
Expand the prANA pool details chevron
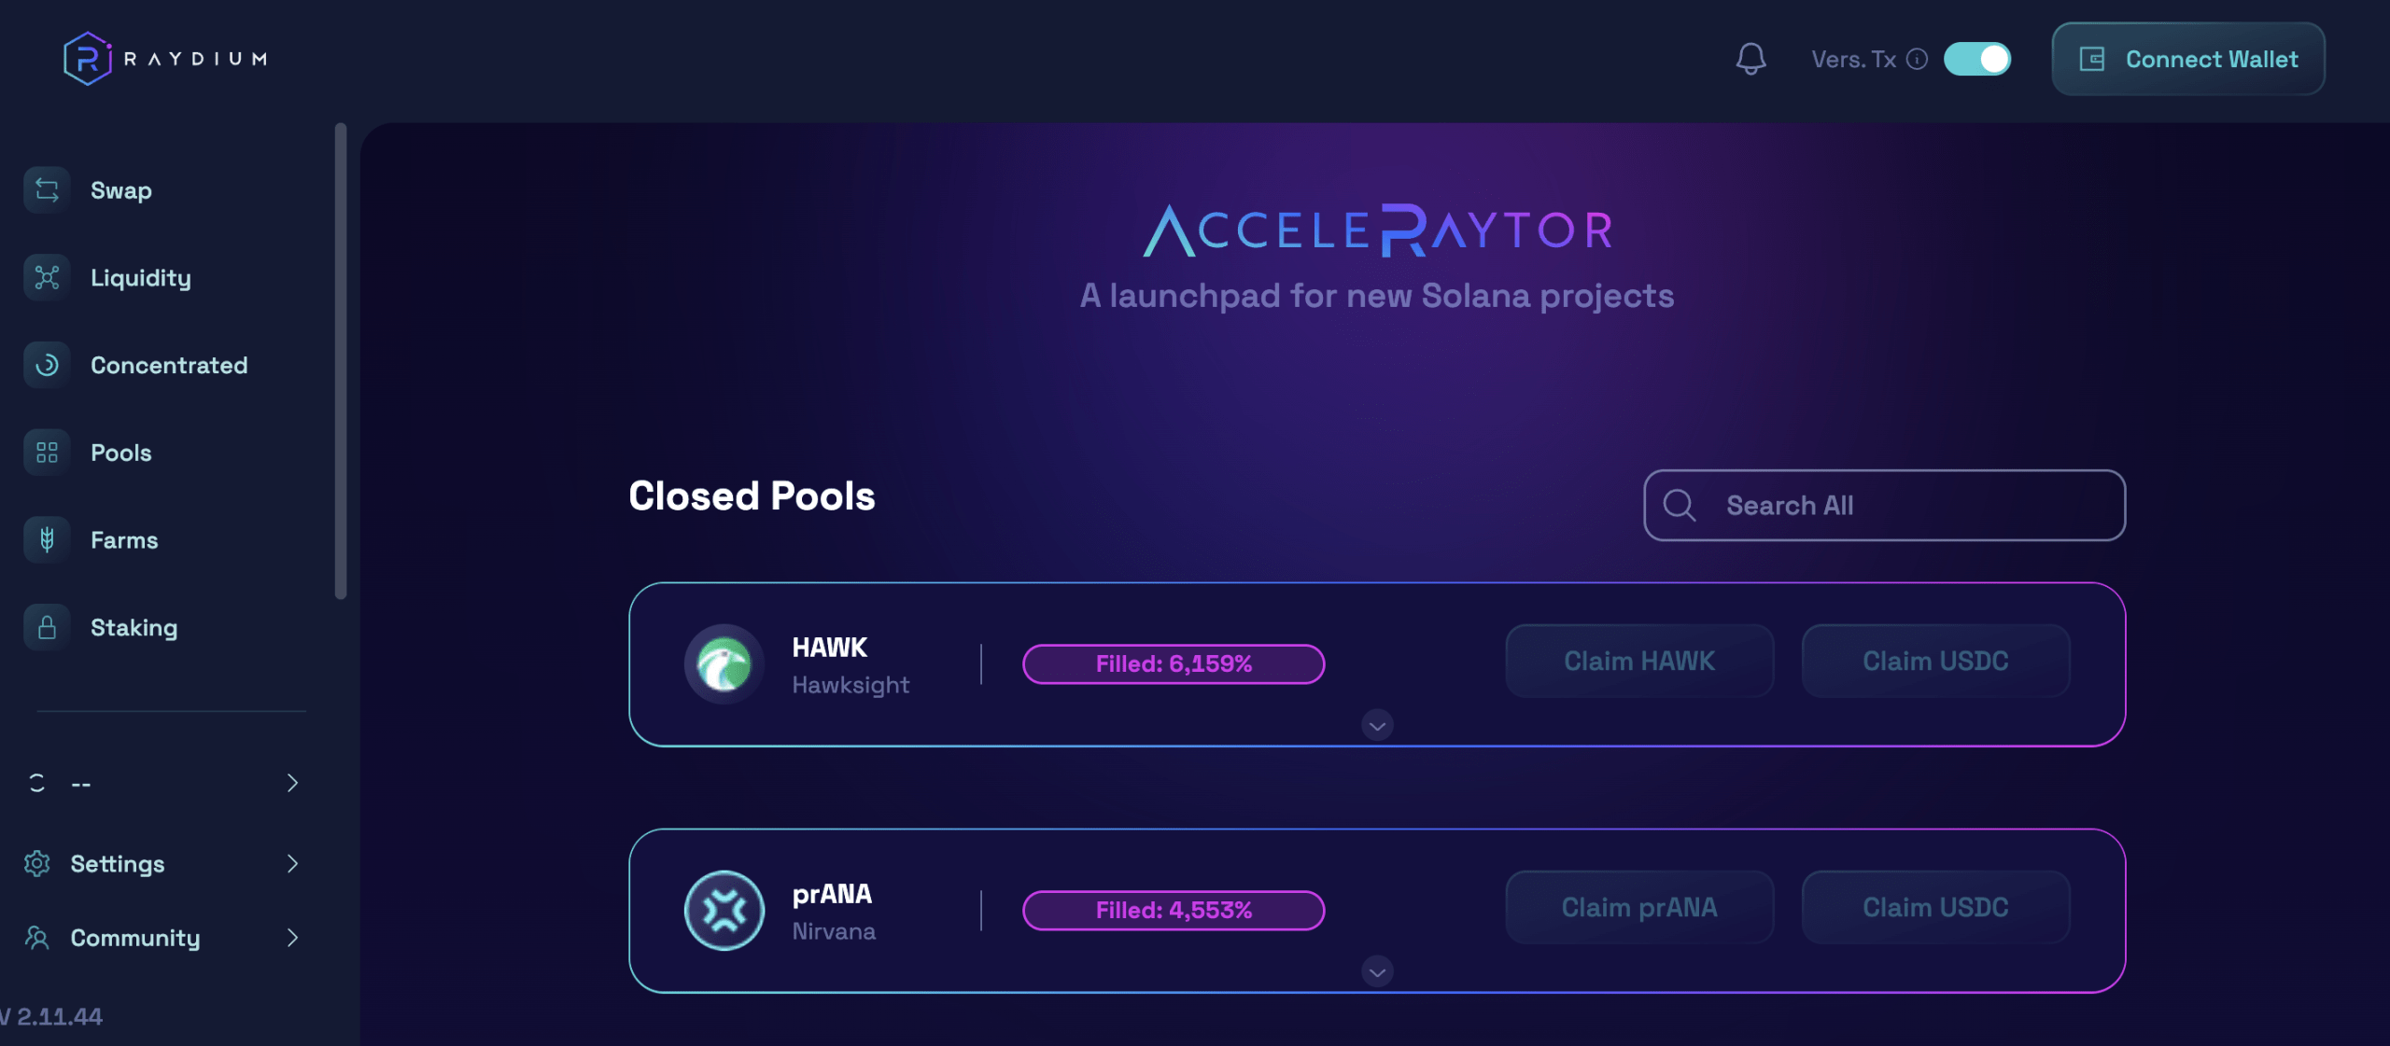pyautogui.click(x=1376, y=971)
